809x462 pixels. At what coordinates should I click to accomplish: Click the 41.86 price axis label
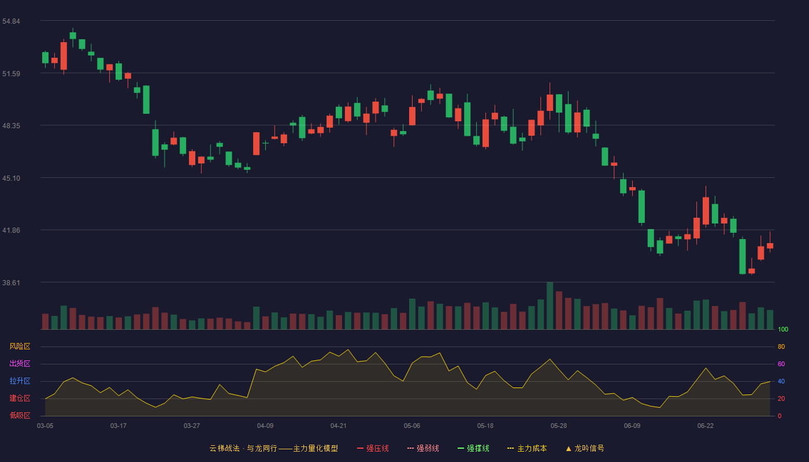pyautogui.click(x=11, y=230)
